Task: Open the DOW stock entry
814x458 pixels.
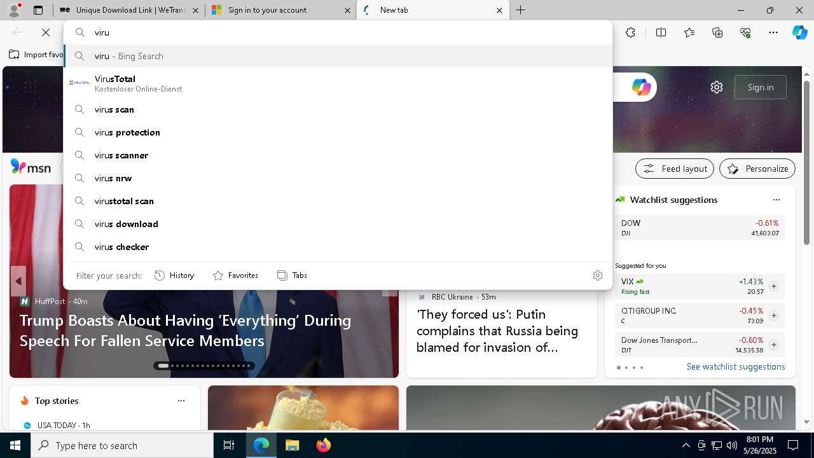Action: tap(700, 228)
